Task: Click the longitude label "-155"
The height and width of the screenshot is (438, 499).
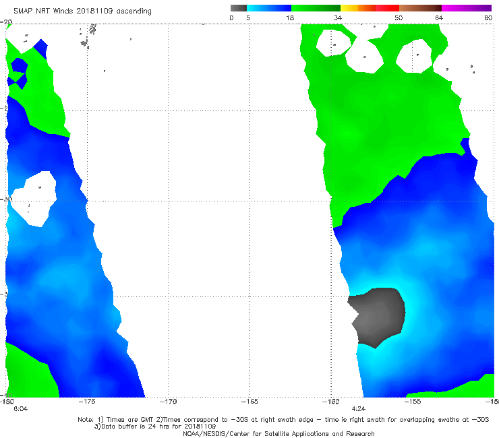Action: coord(413,402)
